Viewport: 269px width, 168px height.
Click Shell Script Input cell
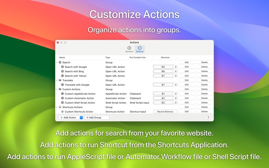(x=140, y=103)
